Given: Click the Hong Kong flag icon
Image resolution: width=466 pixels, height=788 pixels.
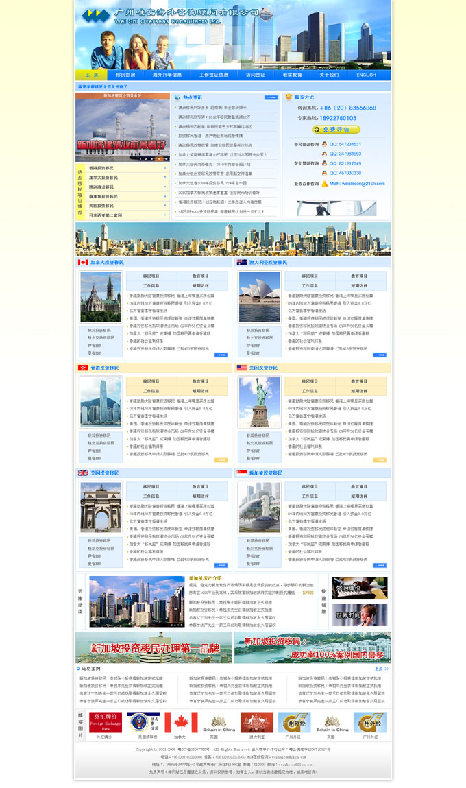Looking at the screenshot, I should pyautogui.click(x=83, y=368).
